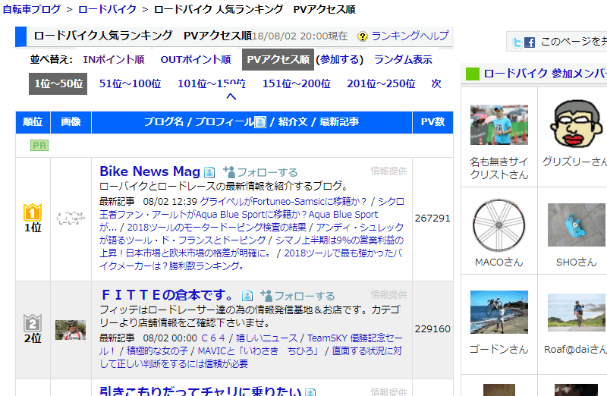Click the Twitter share icon

click(x=517, y=42)
